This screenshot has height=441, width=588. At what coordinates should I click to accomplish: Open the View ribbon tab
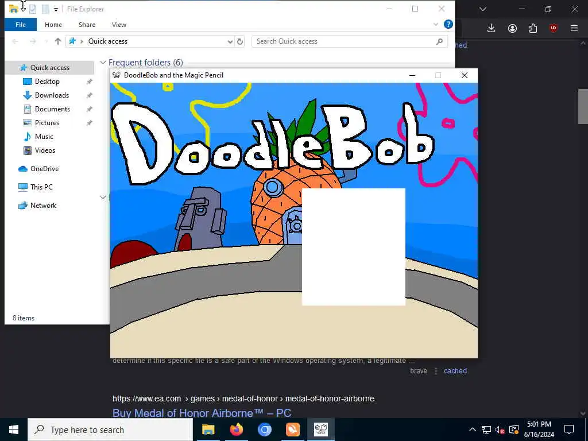(x=119, y=25)
